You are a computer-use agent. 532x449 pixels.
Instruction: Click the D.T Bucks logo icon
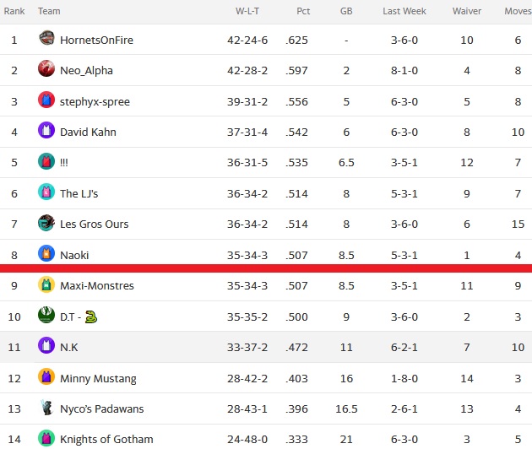click(x=46, y=315)
